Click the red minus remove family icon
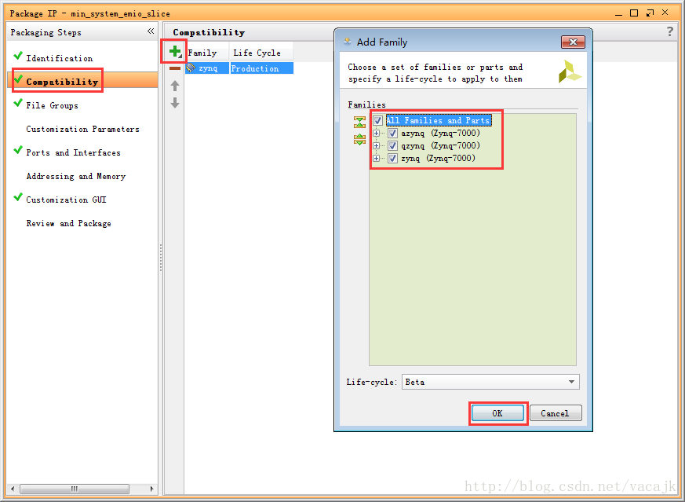The width and height of the screenshot is (685, 502). [175, 68]
